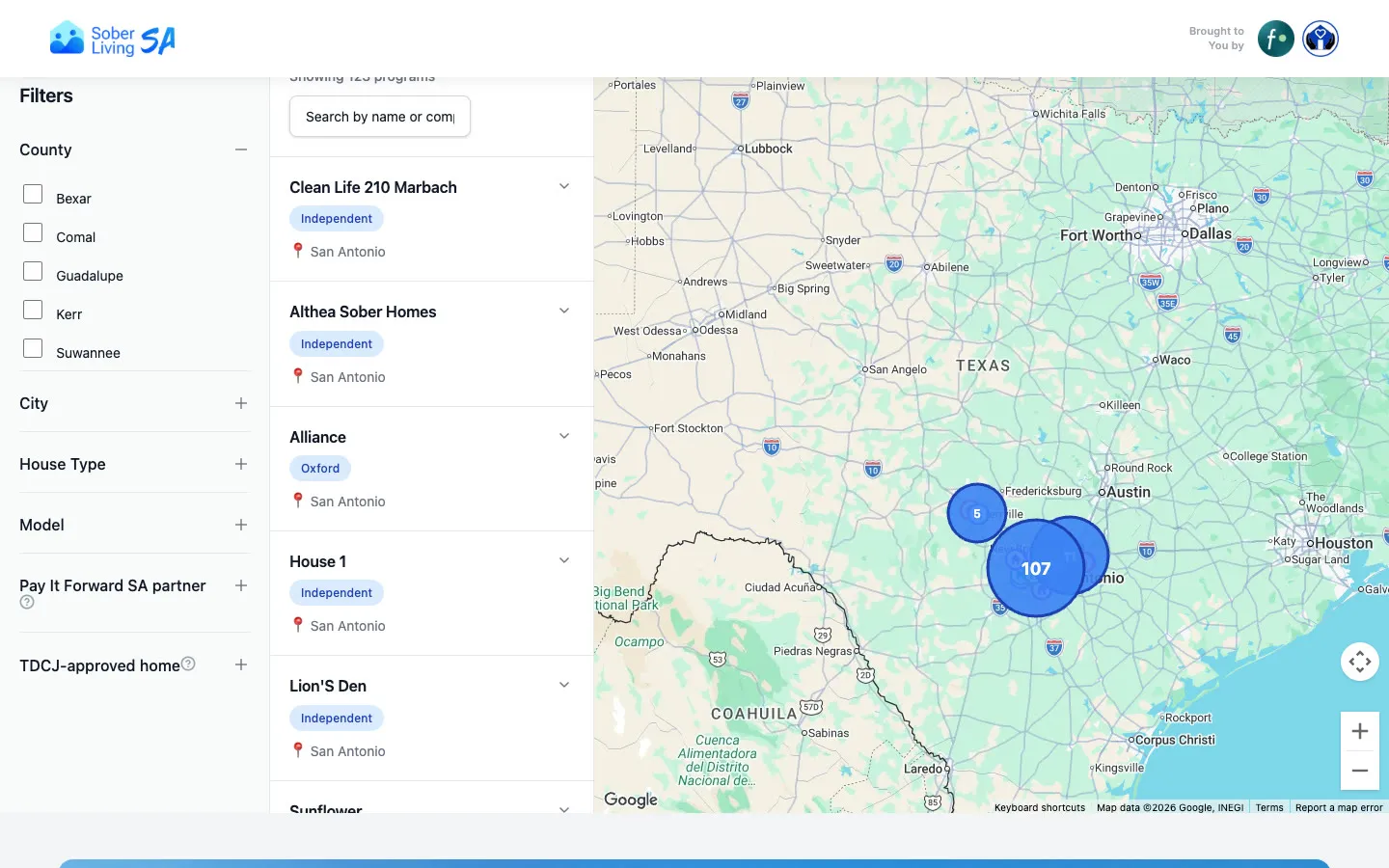Expand the Pay It Forward SA partner filter
Viewport: 1389px width, 868px height.
point(241,585)
